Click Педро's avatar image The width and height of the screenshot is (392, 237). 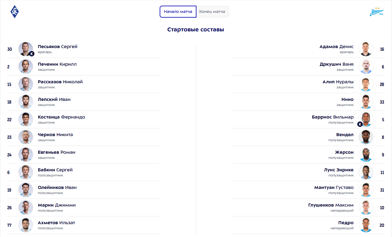point(366,225)
